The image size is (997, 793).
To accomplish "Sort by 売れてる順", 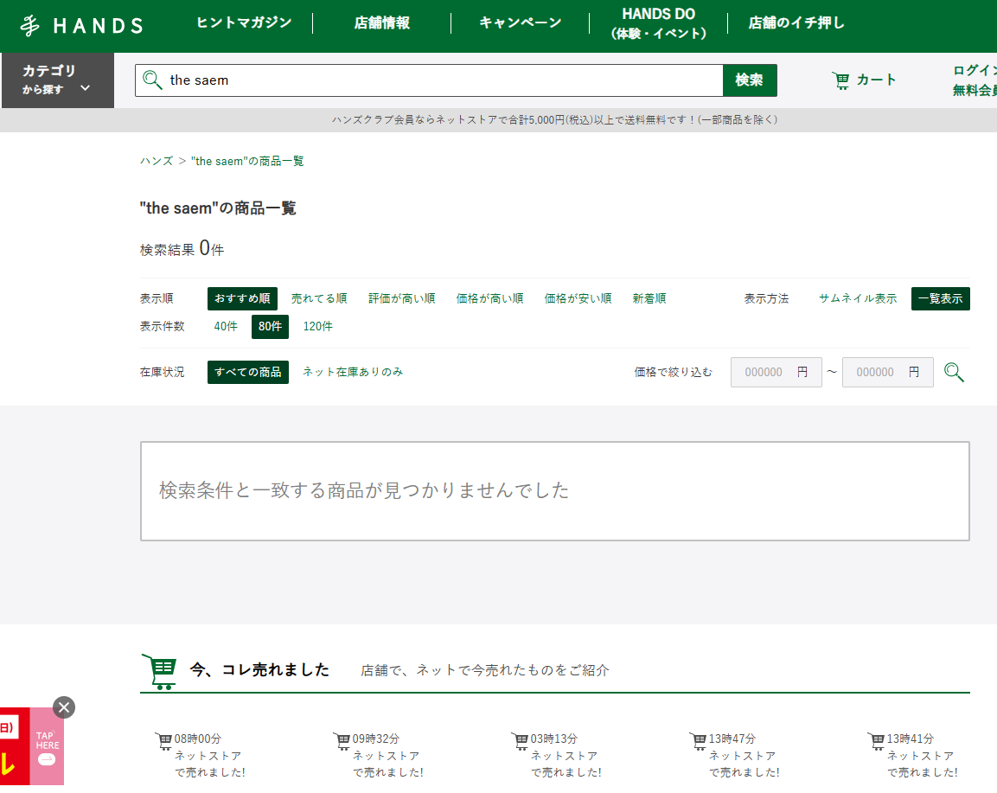I will 319,298.
